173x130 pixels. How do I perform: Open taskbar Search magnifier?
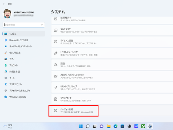point(88,126)
